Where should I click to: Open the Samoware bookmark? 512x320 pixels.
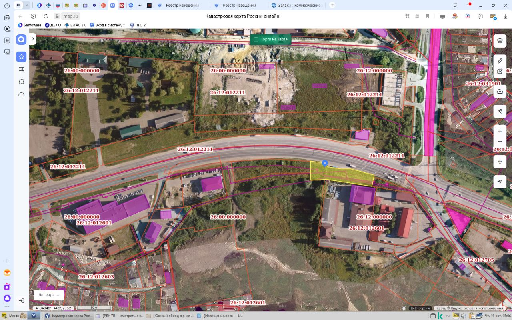tap(30, 25)
